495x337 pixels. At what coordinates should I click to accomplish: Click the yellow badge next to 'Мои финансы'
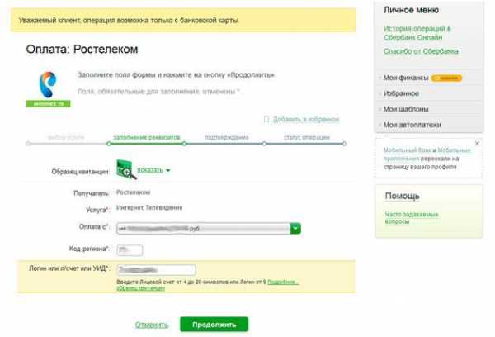[446, 78]
